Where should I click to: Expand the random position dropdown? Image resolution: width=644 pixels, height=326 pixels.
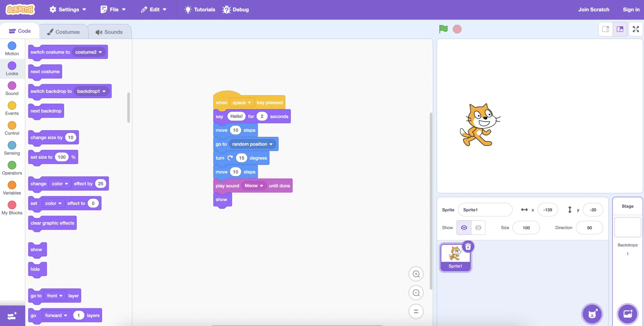(x=252, y=144)
